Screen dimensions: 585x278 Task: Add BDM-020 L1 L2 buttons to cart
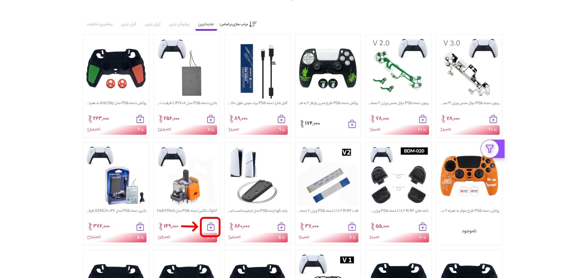pos(423,227)
